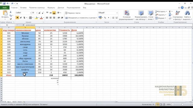
Task: Click Формат cells button
Action: (x=160, y=18)
